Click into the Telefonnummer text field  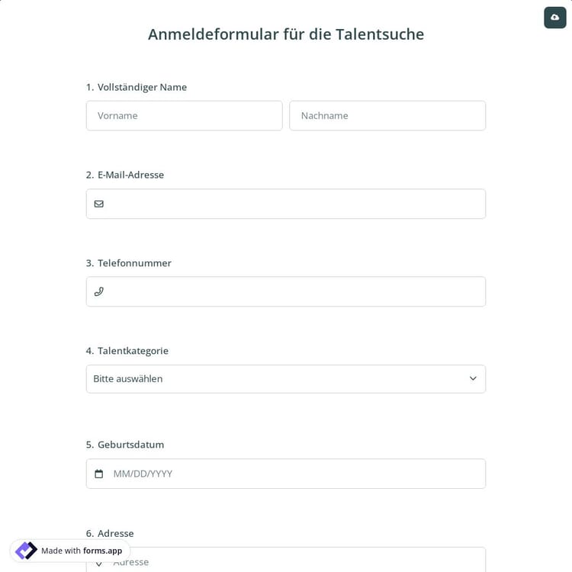294,291
